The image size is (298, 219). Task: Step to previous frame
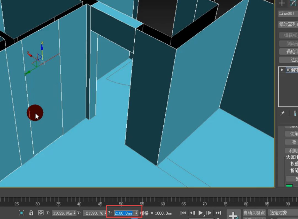(193, 213)
